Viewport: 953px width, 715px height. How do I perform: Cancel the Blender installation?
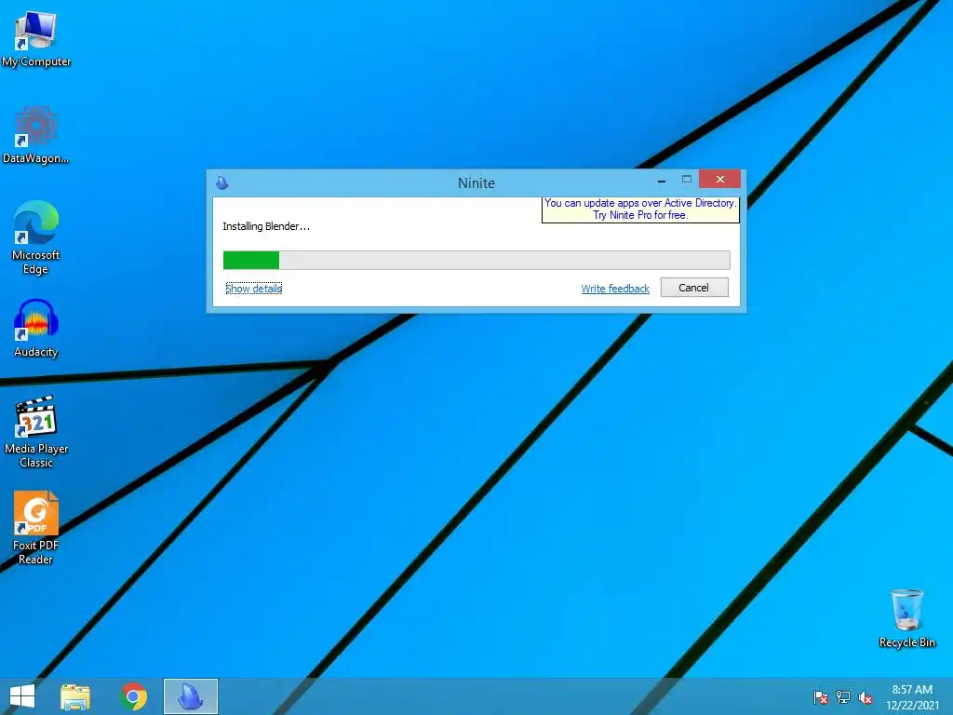click(694, 288)
